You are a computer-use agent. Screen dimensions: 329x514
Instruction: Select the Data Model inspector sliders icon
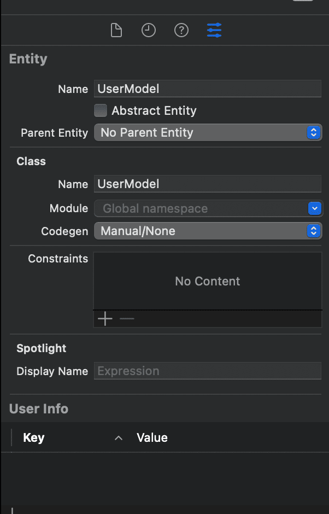point(214,30)
